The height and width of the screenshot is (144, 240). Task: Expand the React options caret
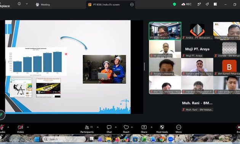point(132,127)
